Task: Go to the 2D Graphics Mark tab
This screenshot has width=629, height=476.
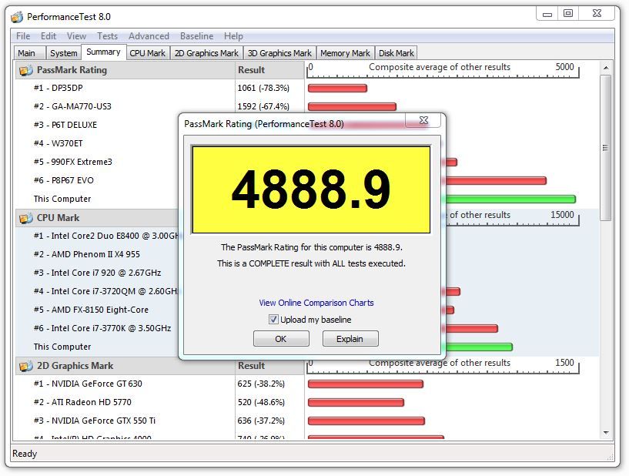Action: [206, 53]
